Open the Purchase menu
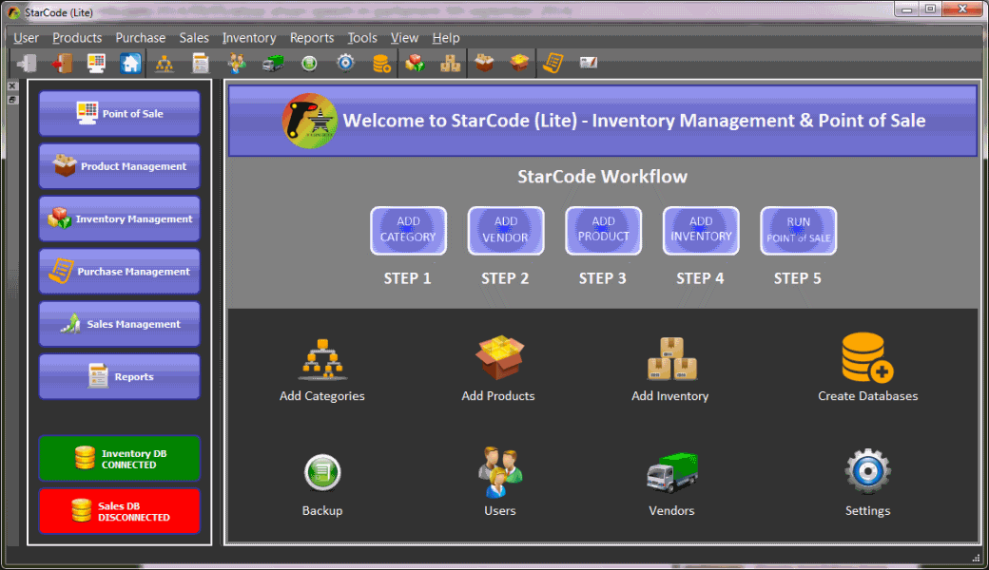This screenshot has width=989, height=570. (x=140, y=38)
